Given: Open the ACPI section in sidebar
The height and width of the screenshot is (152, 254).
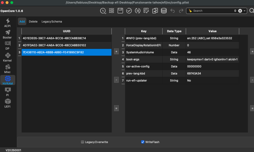Looking at the screenshot, I should point(8,23).
